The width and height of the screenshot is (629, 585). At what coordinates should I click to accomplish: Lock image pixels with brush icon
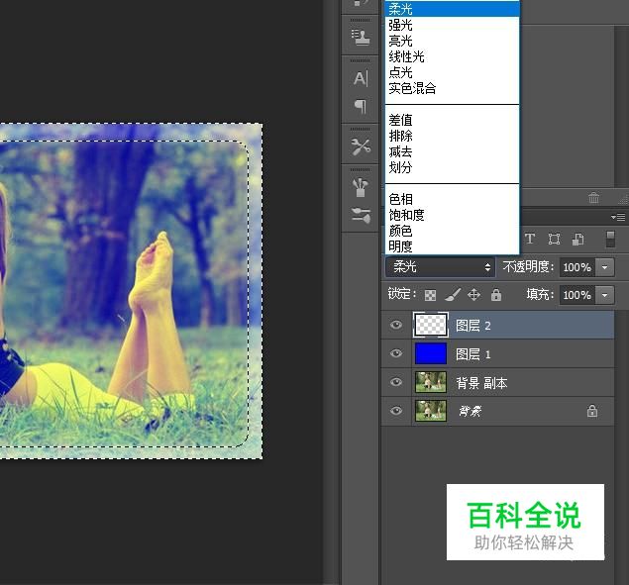pyautogui.click(x=453, y=295)
